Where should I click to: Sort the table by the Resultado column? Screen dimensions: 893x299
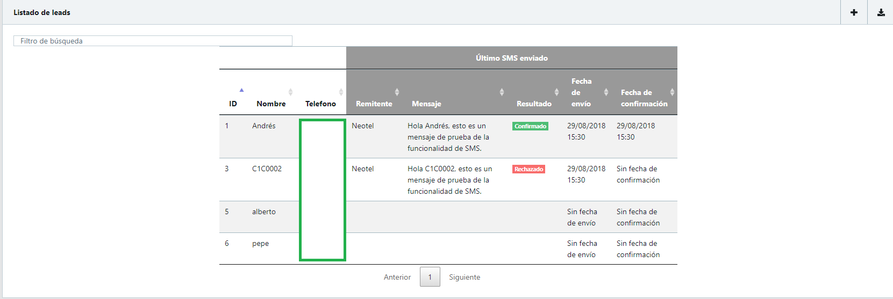(534, 103)
